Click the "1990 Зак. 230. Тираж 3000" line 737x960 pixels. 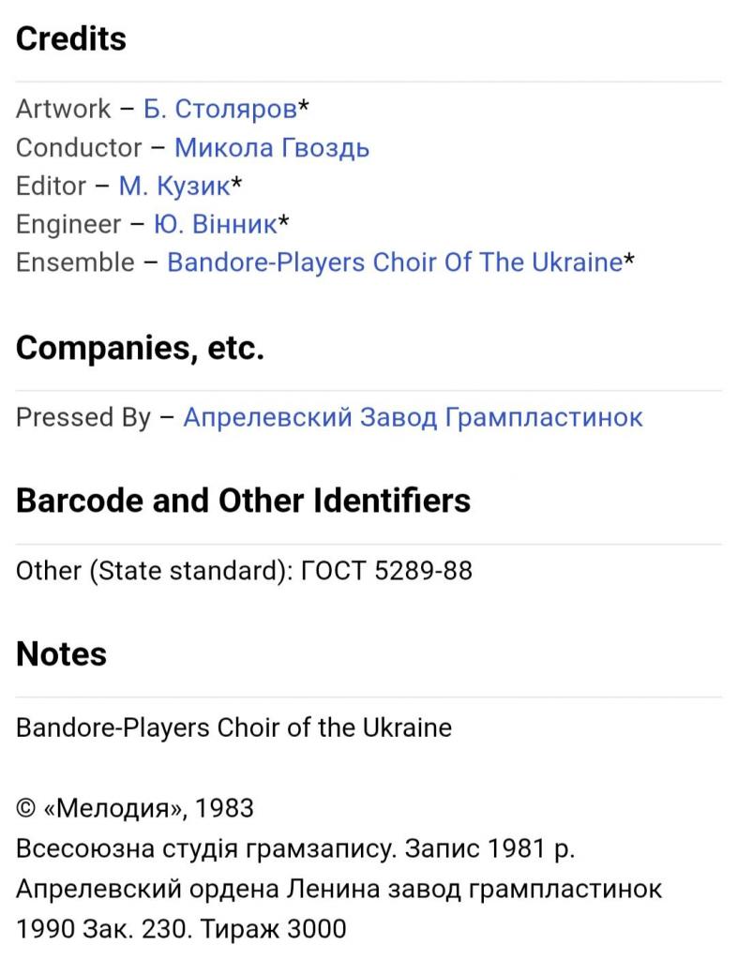click(x=181, y=929)
